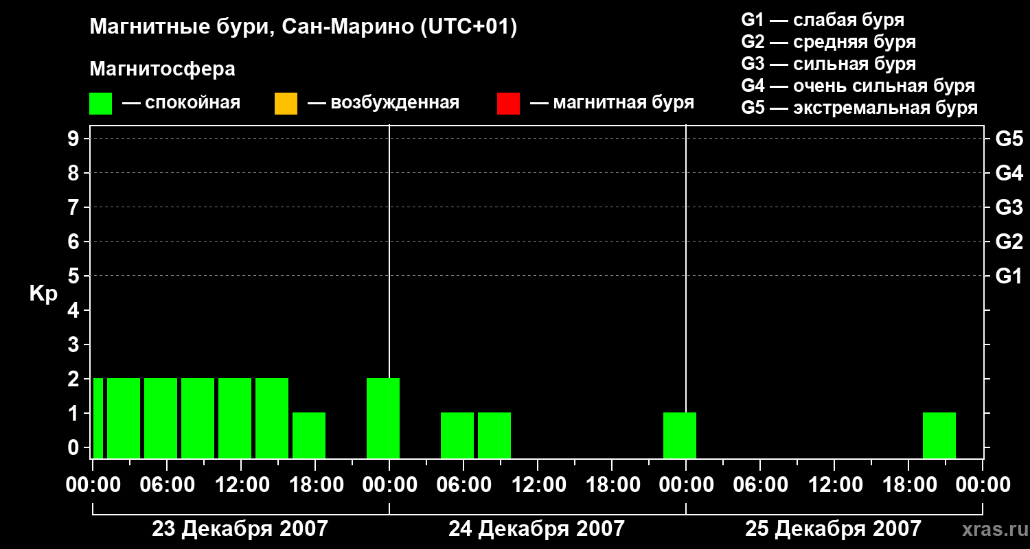
Task: Click 'G4 — очень сильная буря' description
Action: tap(858, 86)
